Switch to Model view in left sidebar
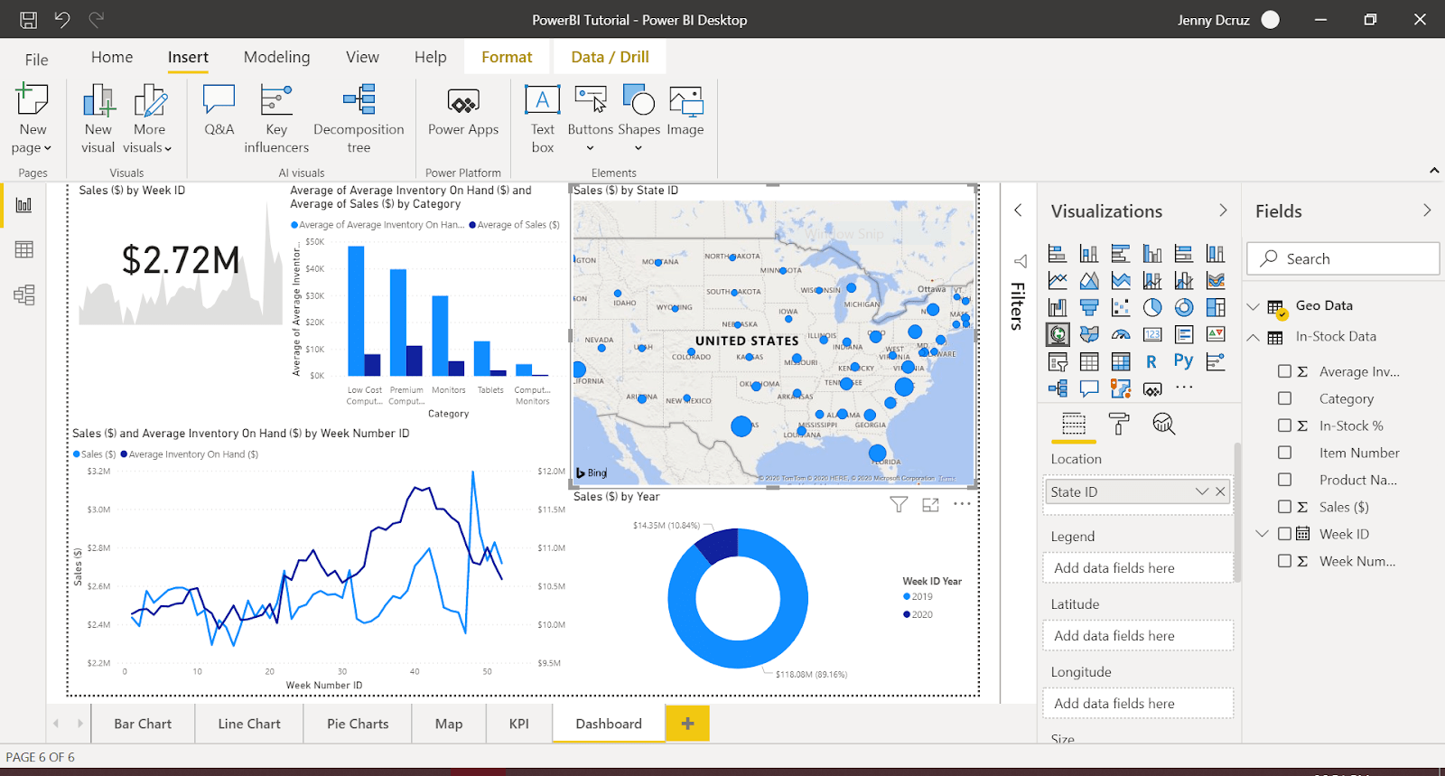Screen dimensions: 1445x776 coord(23,295)
